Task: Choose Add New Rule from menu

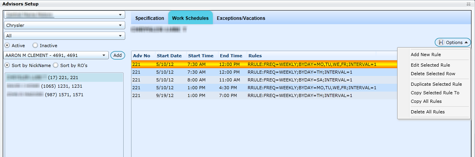Action: point(426,55)
